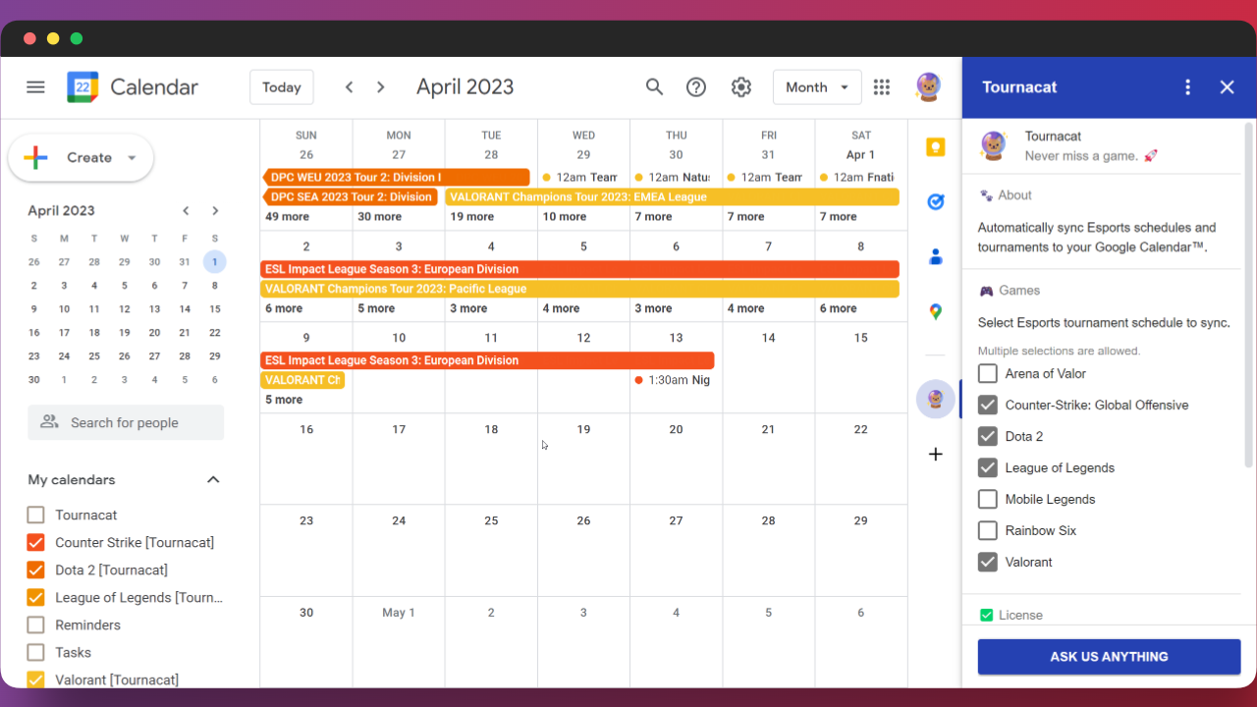Open DPC SEA 2023 Tour 2 event
1257x707 pixels.
[350, 197]
